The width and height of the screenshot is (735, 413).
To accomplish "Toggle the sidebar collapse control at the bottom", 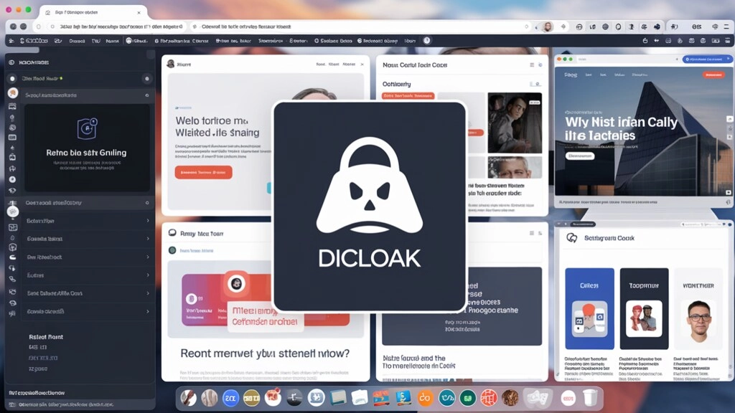I will pyautogui.click(x=13, y=404).
